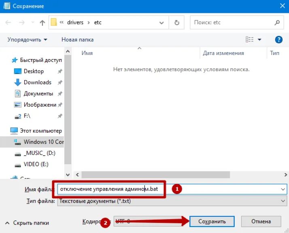Image resolution: width=289 pixels, height=233 pixels.
Task: Click the file name input field
Action: (x=172, y=189)
